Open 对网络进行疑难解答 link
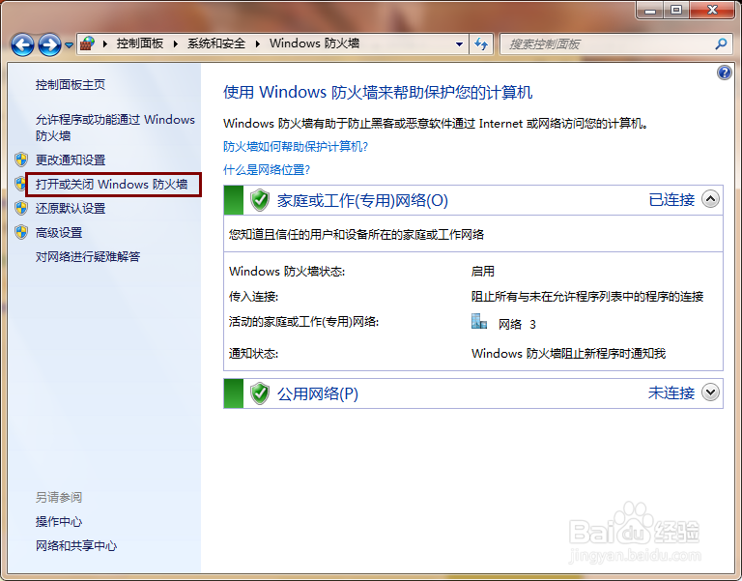 88,256
